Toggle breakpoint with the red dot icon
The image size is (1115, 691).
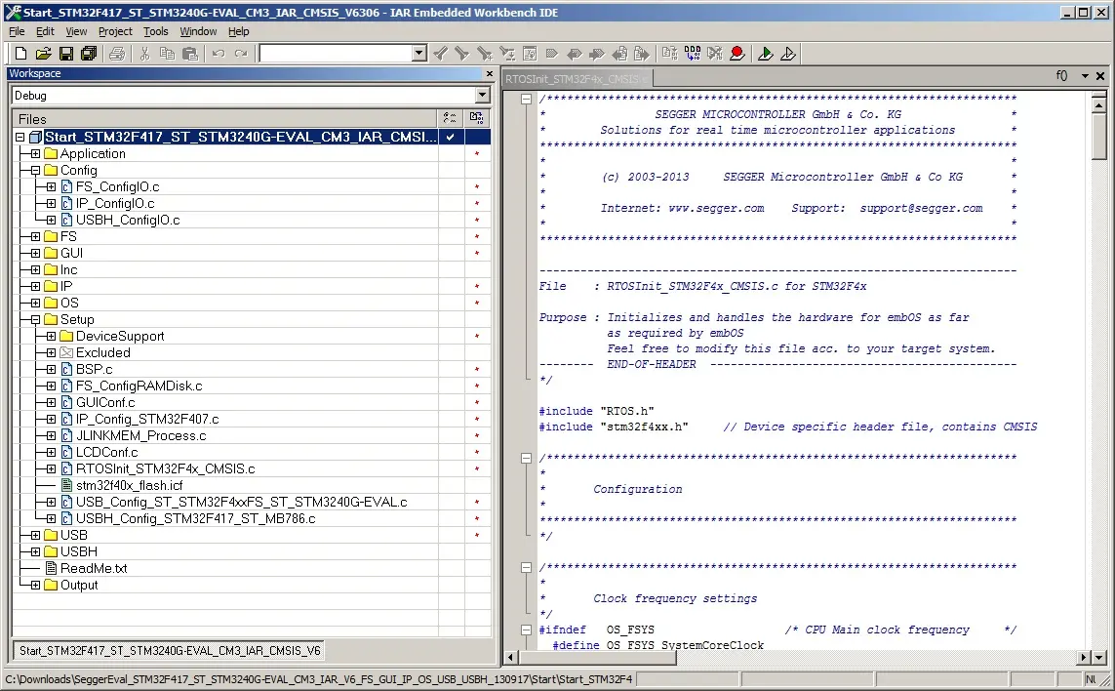click(737, 54)
